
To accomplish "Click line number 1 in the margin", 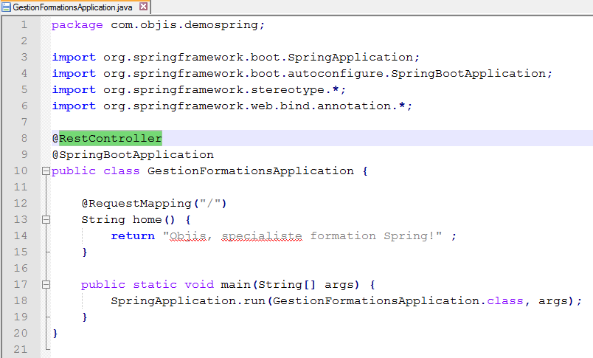I will point(24,25).
